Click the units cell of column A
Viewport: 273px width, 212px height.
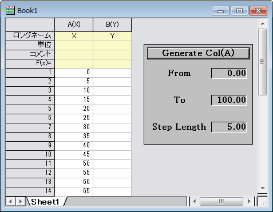click(x=74, y=45)
